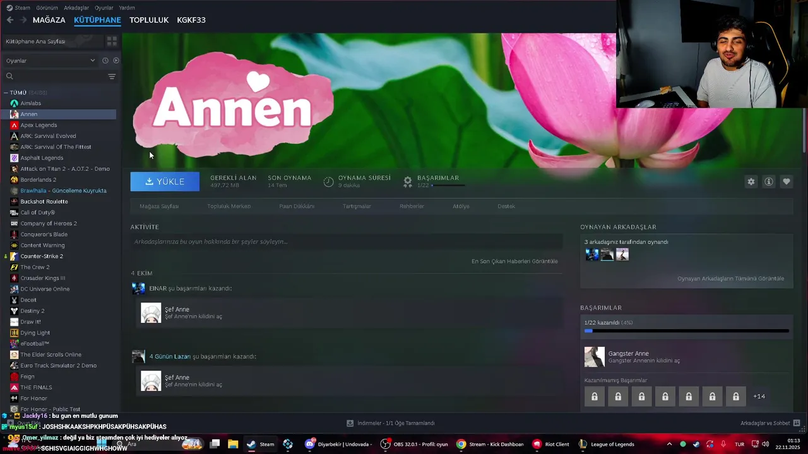Click first friend avatar under Oynayan Arkadaşlar
This screenshot has height=454, width=808.
(592, 255)
